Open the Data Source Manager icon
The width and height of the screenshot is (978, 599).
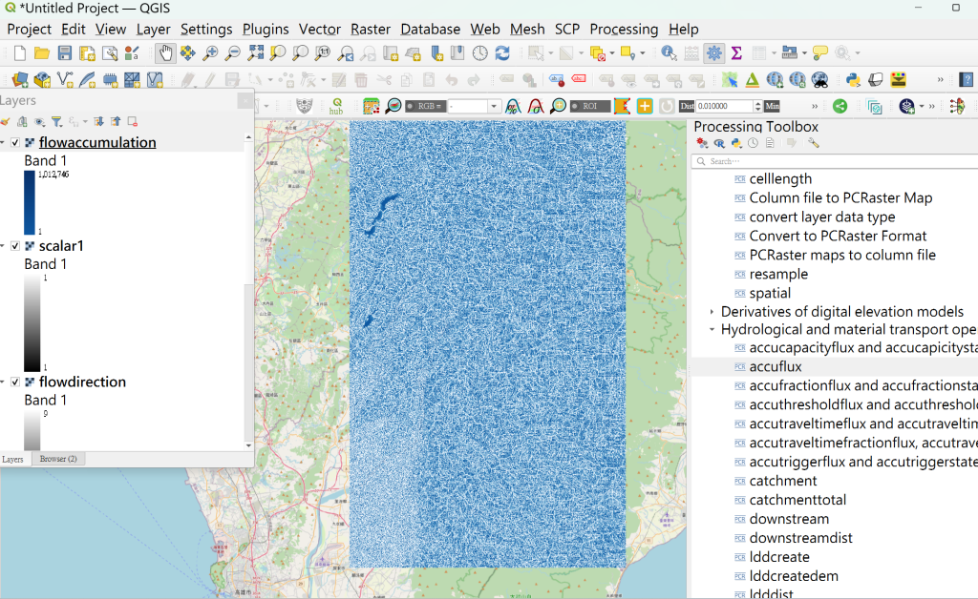pyautogui.click(x=20, y=80)
